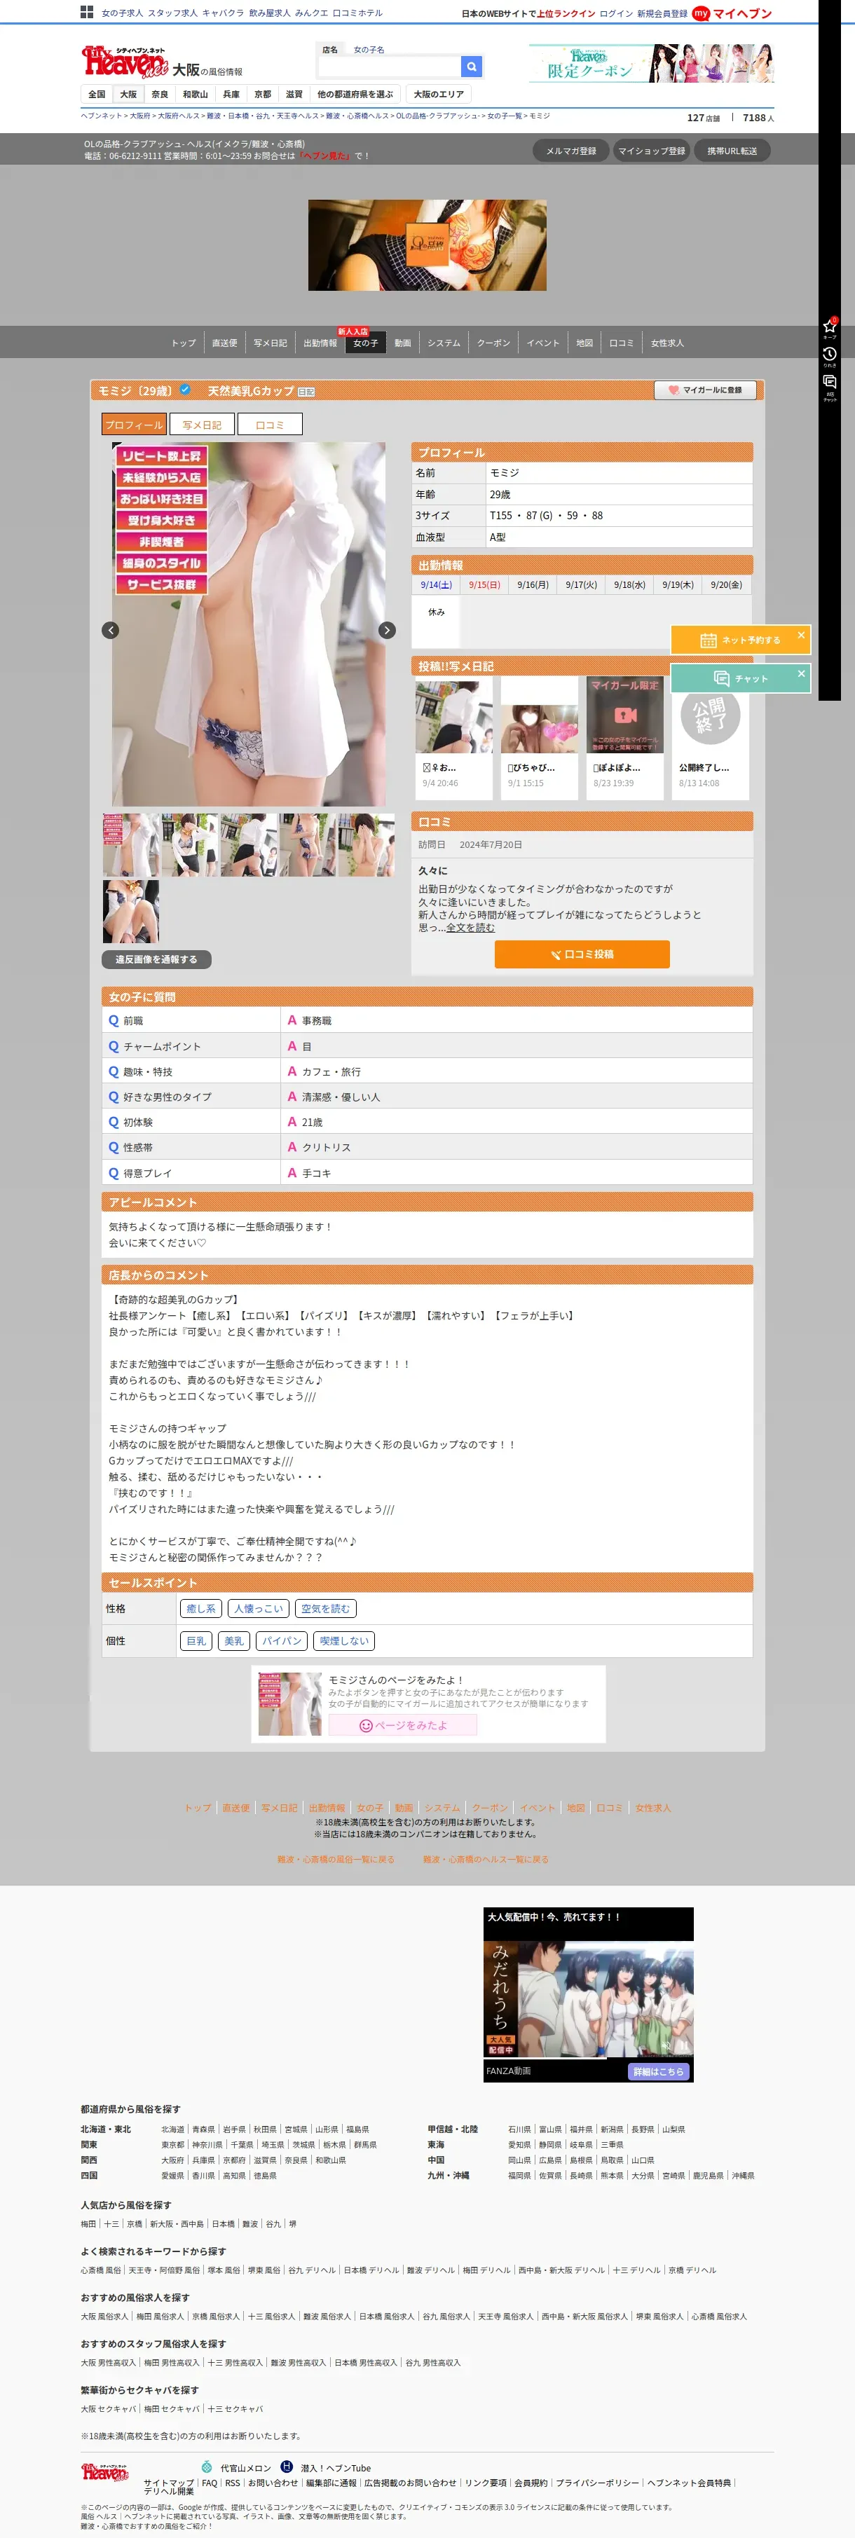Image resolution: width=855 pixels, height=2538 pixels.
Task: Type area: click the search input field
Action: (389, 66)
